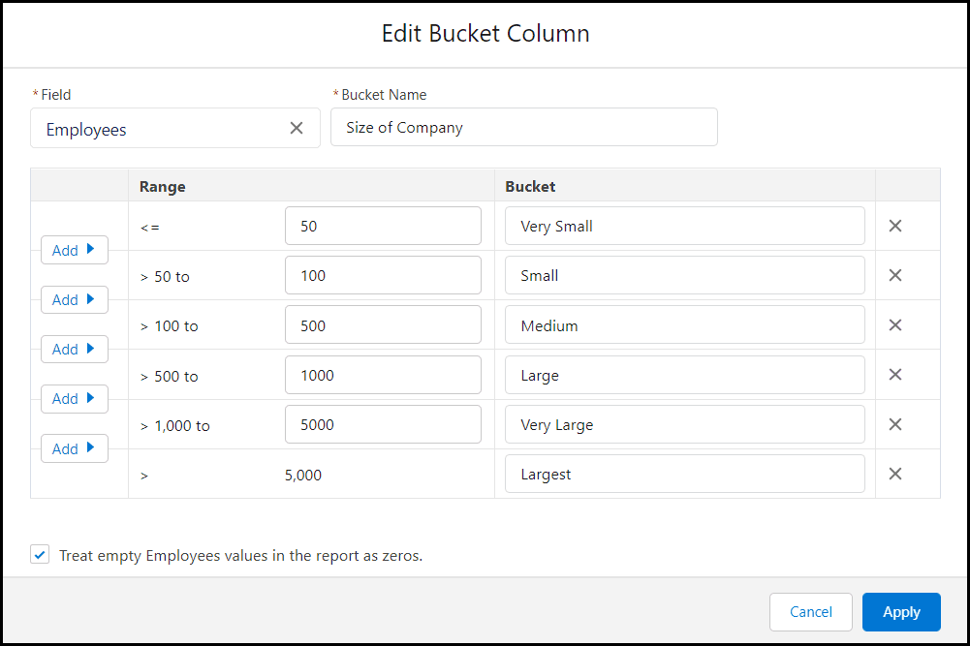Remove the Very Large bucket row
Screen dimensions: 970x646
pos(894,424)
